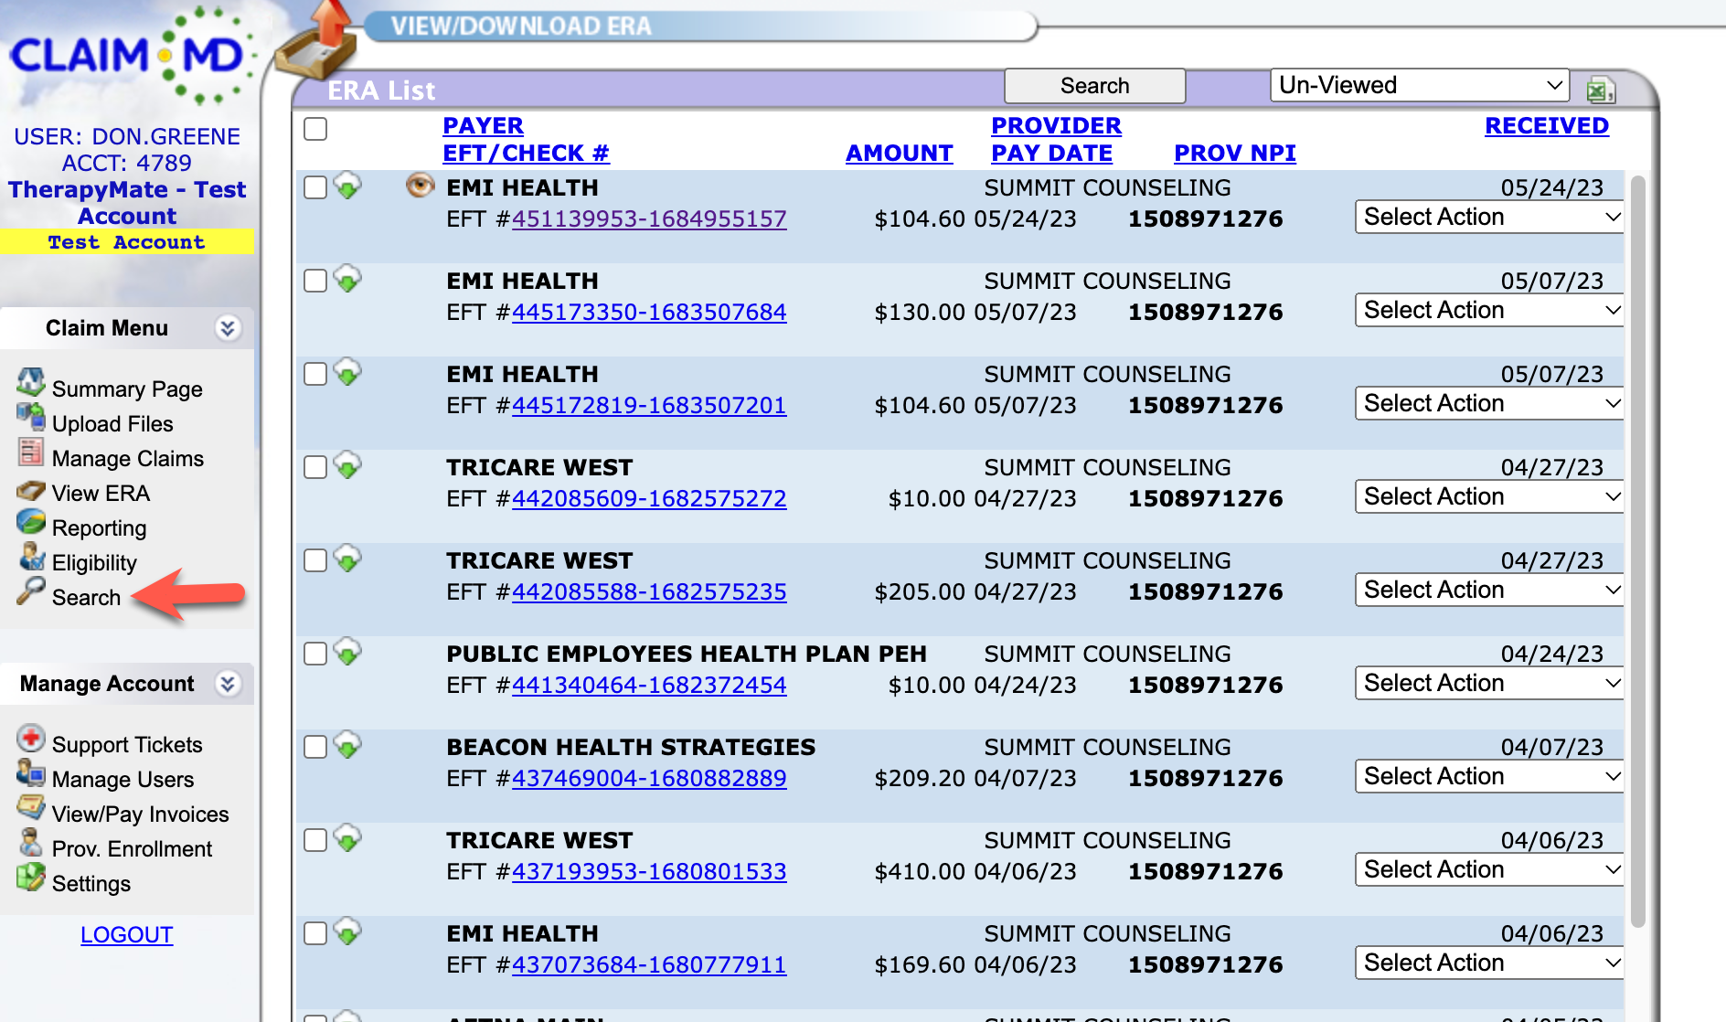Open Select Action dropdown for 05/24/23 ERA
Screen dimensions: 1726x1022
pos(1489,218)
